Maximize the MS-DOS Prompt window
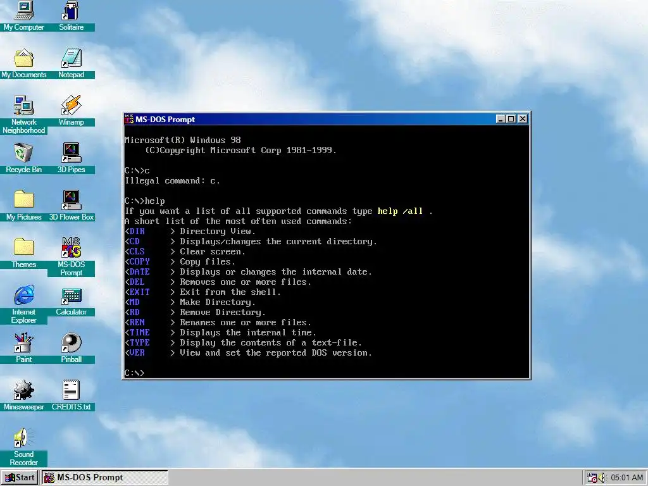 (x=511, y=119)
